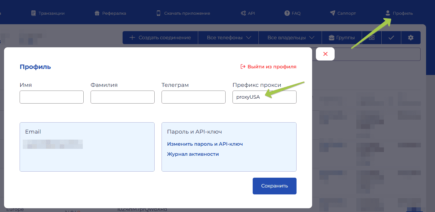This screenshot has width=435, height=212.
Task: Open the API menu item
Action: pos(248,13)
